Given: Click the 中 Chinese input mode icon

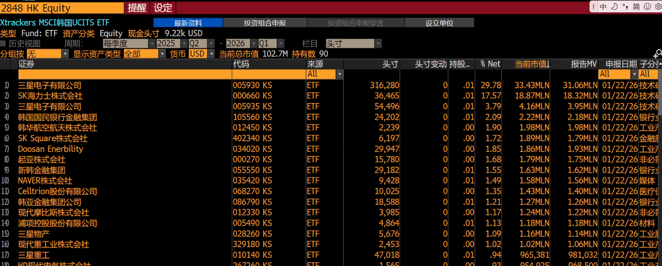Looking at the screenshot, I should pos(603,7).
